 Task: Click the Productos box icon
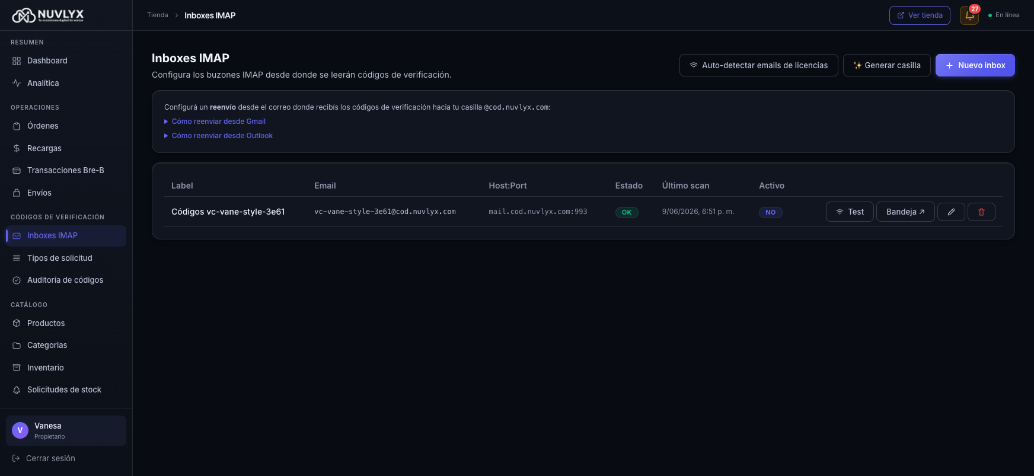click(x=17, y=323)
